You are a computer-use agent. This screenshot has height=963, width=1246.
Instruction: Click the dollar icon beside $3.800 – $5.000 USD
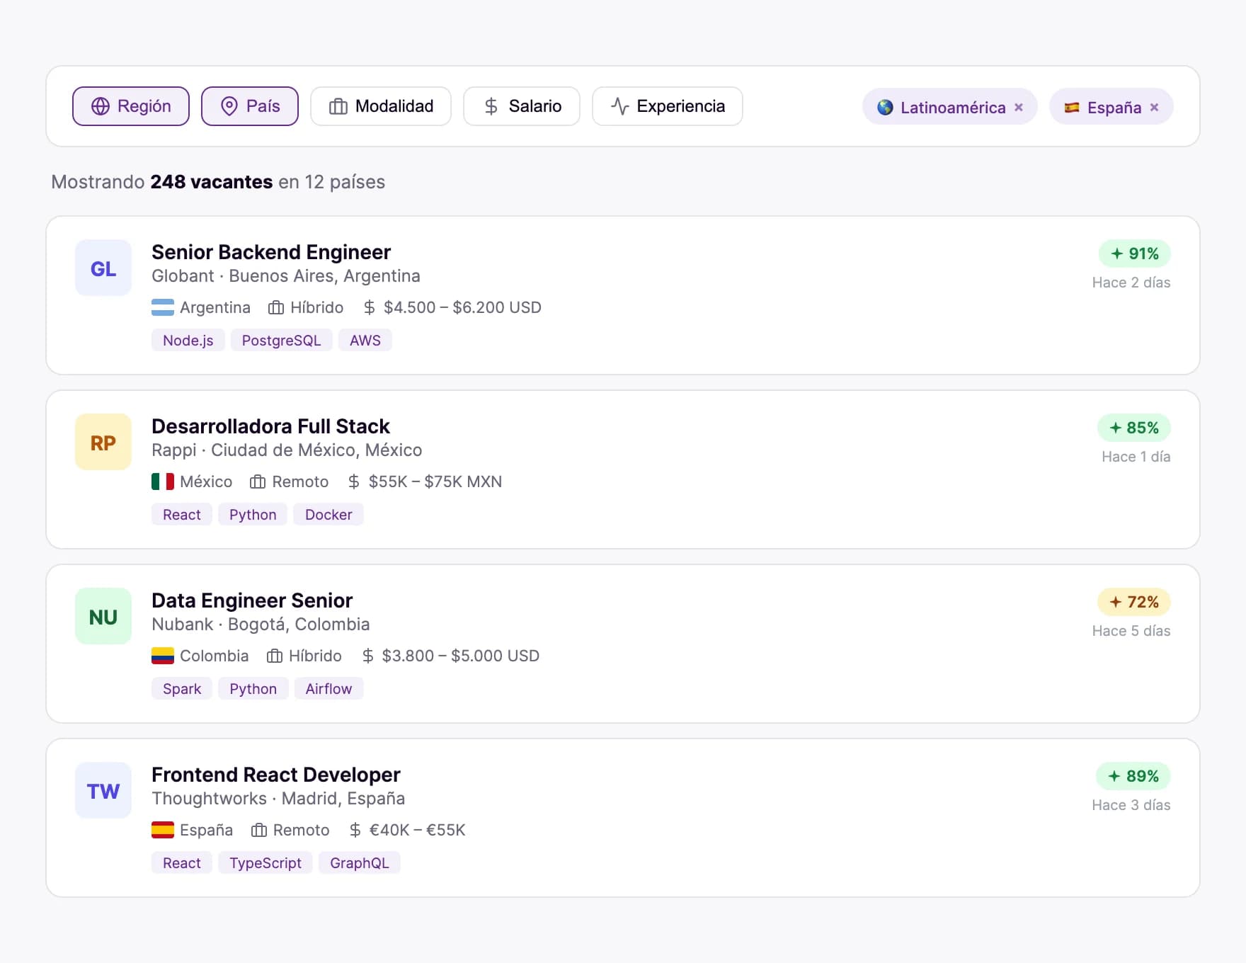pyautogui.click(x=368, y=656)
